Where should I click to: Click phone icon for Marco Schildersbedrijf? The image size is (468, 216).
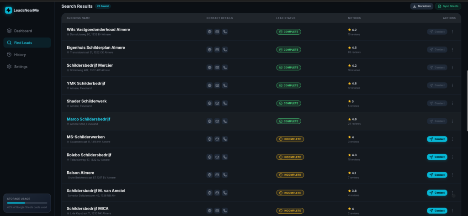coord(225,121)
